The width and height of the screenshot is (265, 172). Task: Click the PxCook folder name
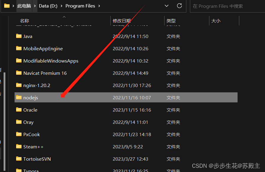pyautogui.click(x=32, y=135)
